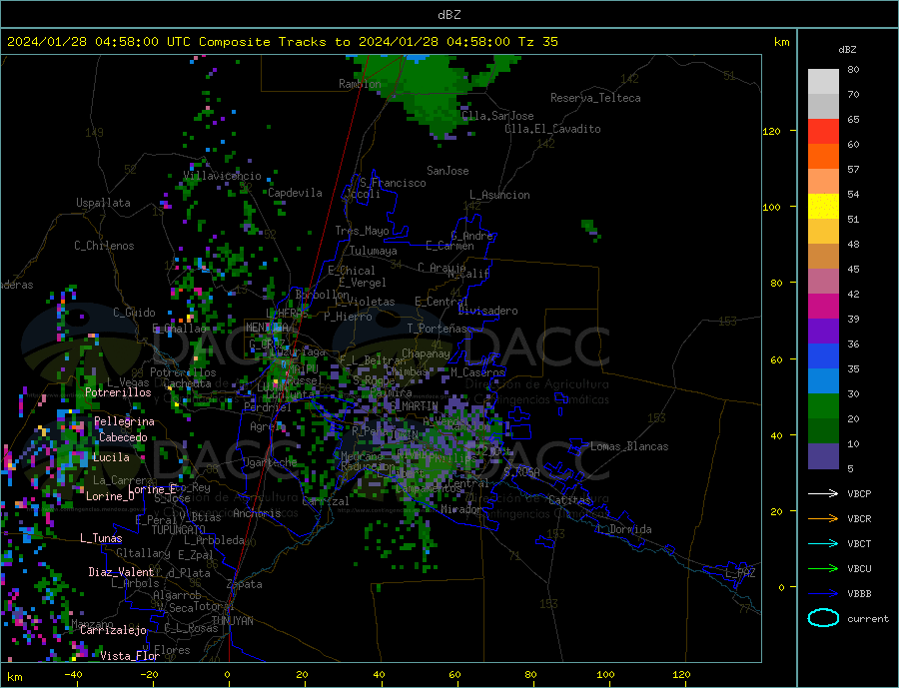899x688 pixels.
Task: Click the cyan 'current' ellipse symbol
Action: 823,618
